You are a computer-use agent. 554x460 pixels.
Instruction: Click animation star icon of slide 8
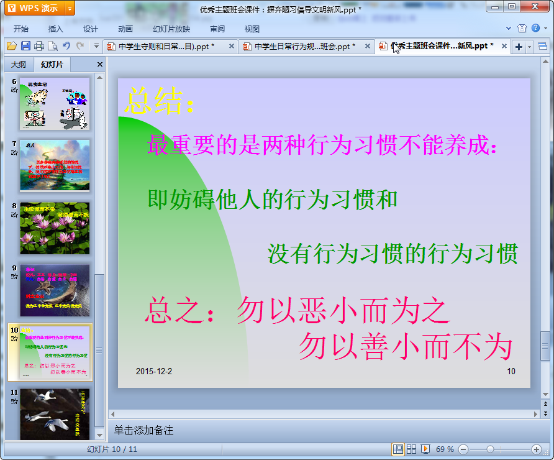14,214
